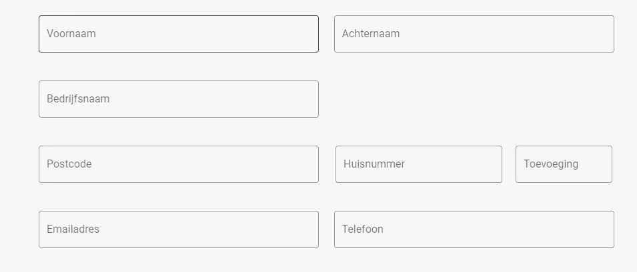Viewport: 637px width, 272px height.
Task: Focus the Emailadres input field
Action: click(178, 229)
